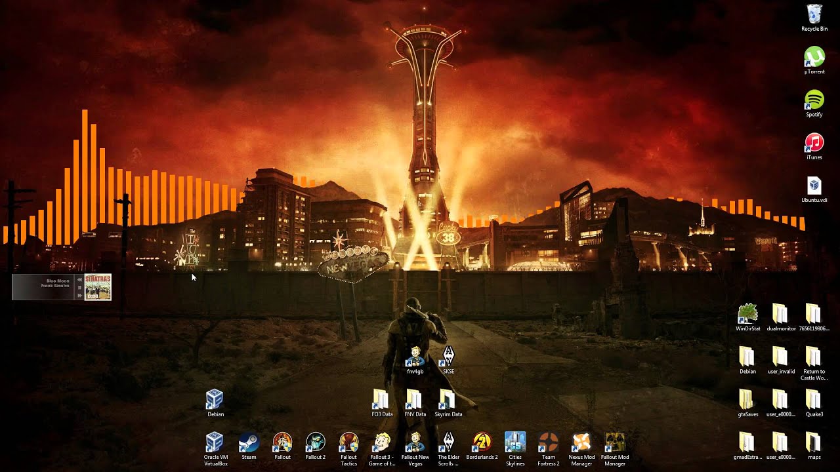Image resolution: width=840 pixels, height=472 pixels.
Task: Open the Debian yellow folder
Action: point(747,360)
